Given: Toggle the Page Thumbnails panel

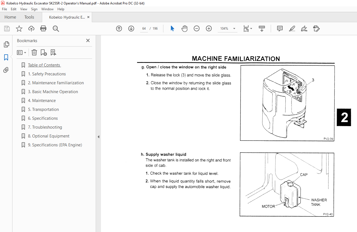Looking at the screenshot, I should coord(6,44).
